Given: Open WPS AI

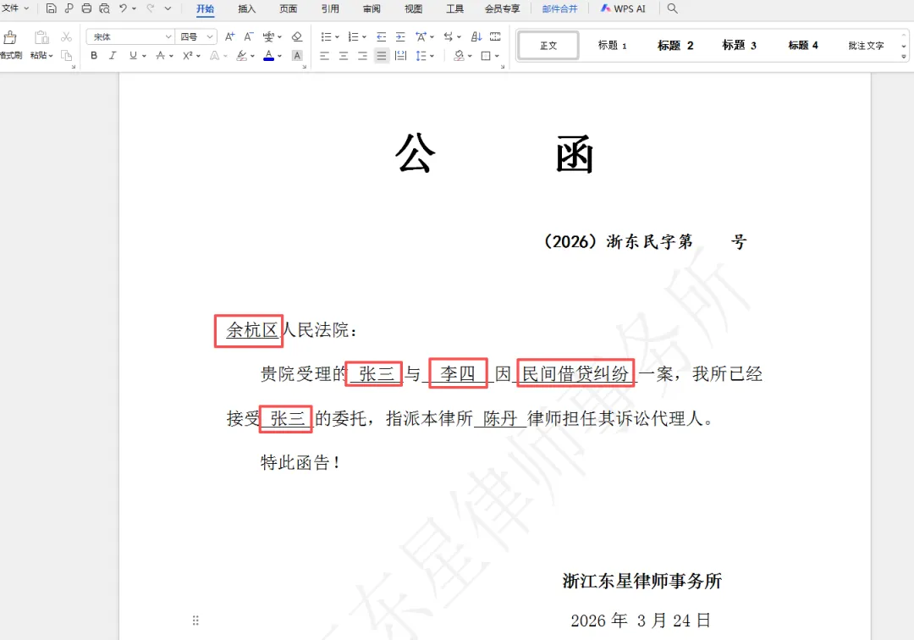Looking at the screenshot, I should point(623,8).
